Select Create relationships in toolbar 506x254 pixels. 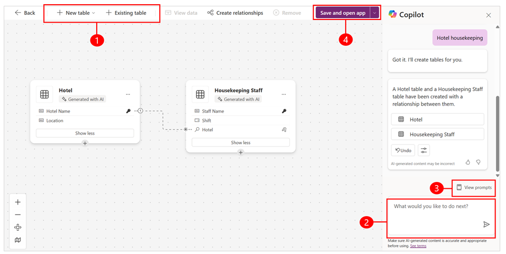235,13
